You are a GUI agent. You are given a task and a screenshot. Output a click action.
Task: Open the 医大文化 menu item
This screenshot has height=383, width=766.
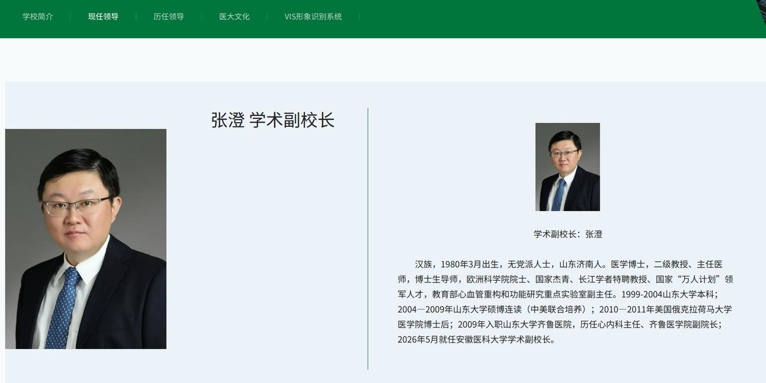(234, 17)
